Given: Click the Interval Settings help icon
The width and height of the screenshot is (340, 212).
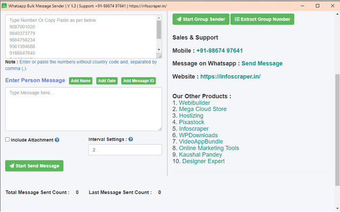Looking at the screenshot, I should [x=131, y=139].
